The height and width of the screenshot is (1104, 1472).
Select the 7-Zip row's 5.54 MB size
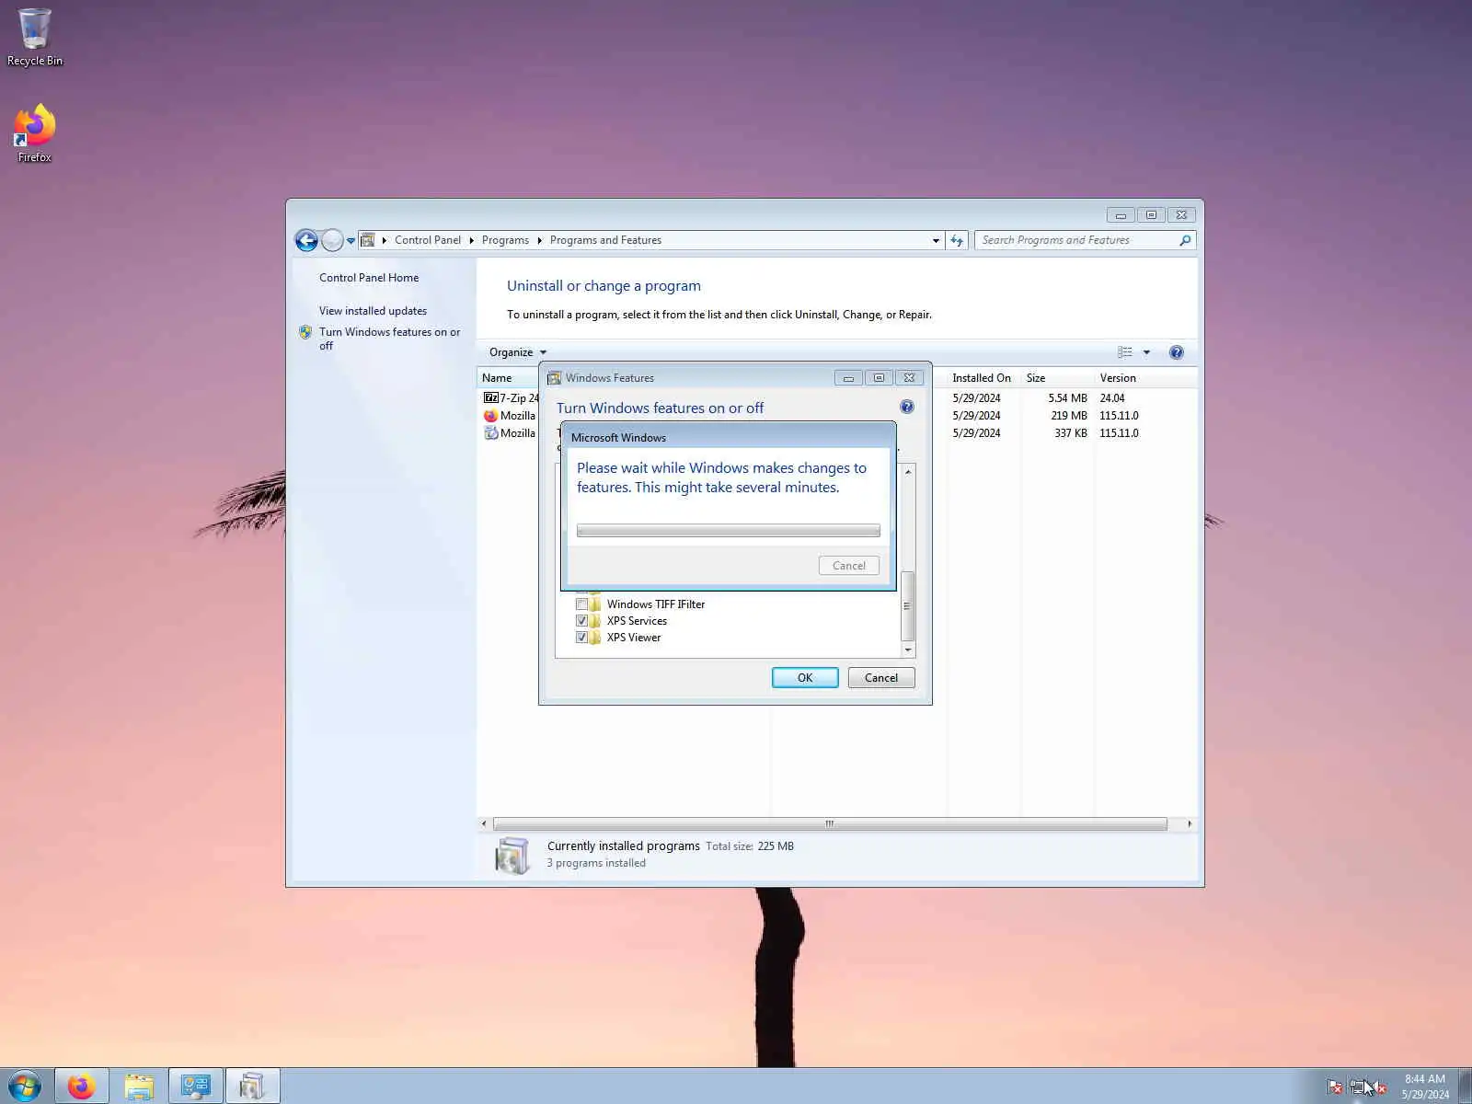[x=1067, y=398]
